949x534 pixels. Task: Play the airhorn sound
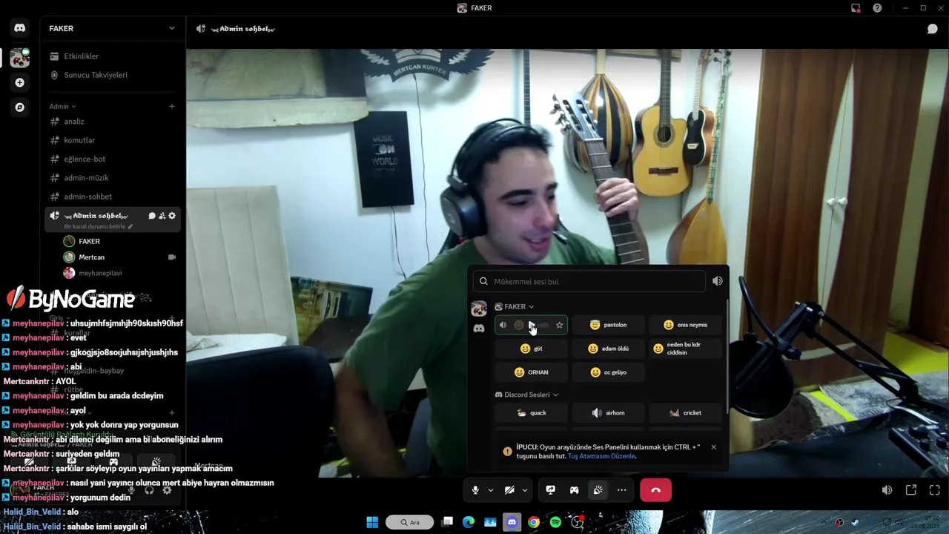pos(608,413)
